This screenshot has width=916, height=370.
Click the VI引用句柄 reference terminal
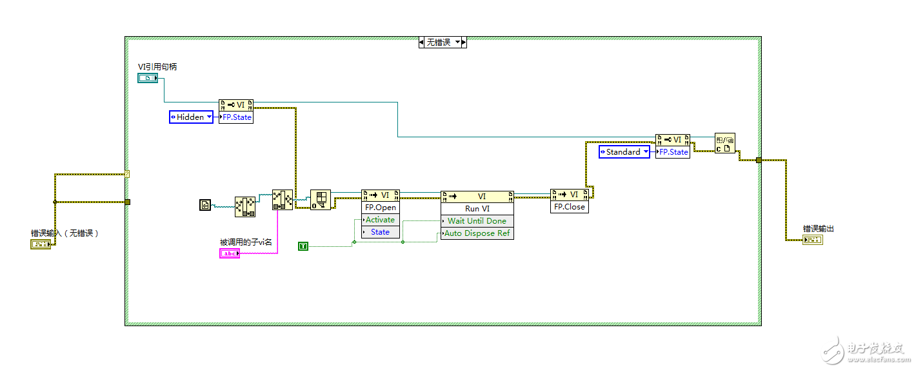147,78
